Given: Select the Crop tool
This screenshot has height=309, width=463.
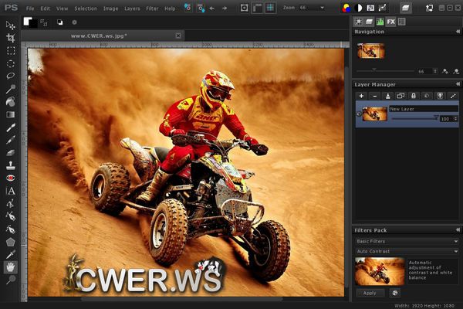Looking at the screenshot, I should [11, 37].
